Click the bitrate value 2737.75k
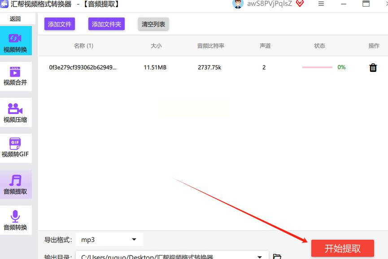 click(x=209, y=67)
